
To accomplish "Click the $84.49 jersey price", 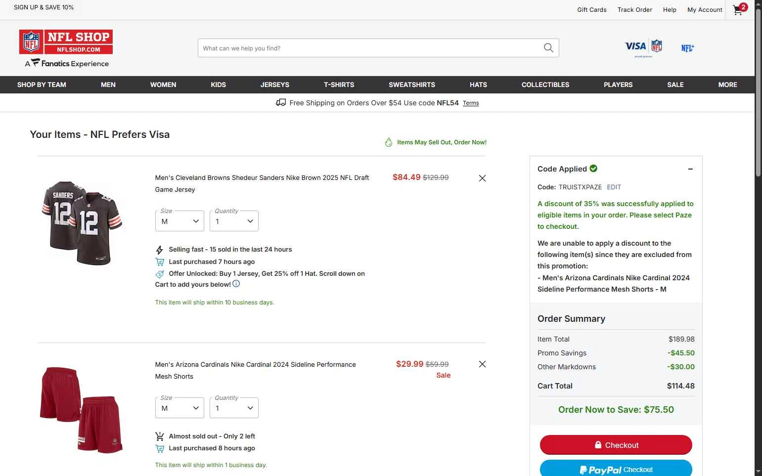I will click(x=406, y=177).
